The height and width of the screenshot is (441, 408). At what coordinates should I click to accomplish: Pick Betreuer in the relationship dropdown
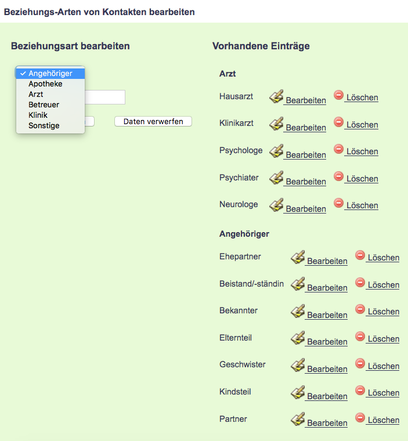(44, 105)
